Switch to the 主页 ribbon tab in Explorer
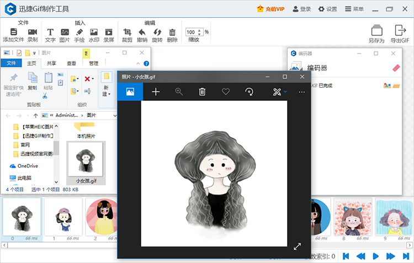 point(31,63)
